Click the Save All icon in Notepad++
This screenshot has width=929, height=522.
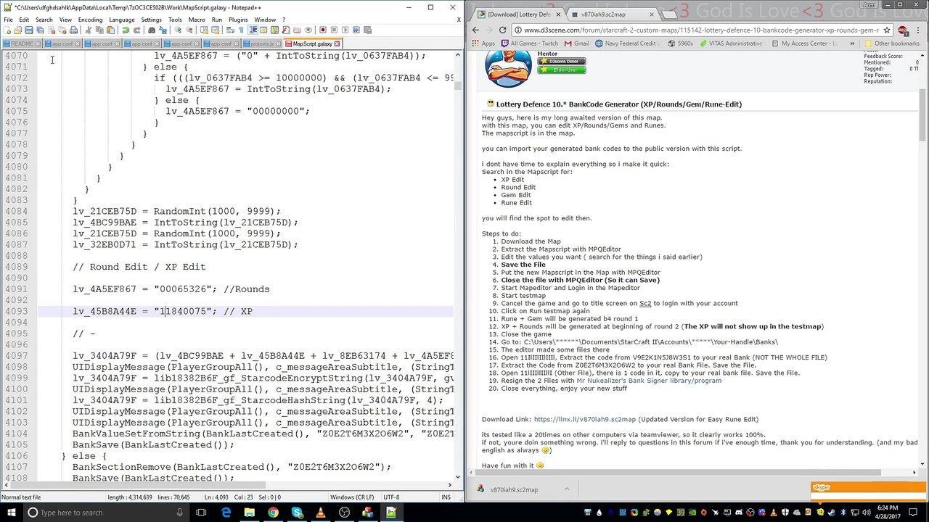(40, 30)
